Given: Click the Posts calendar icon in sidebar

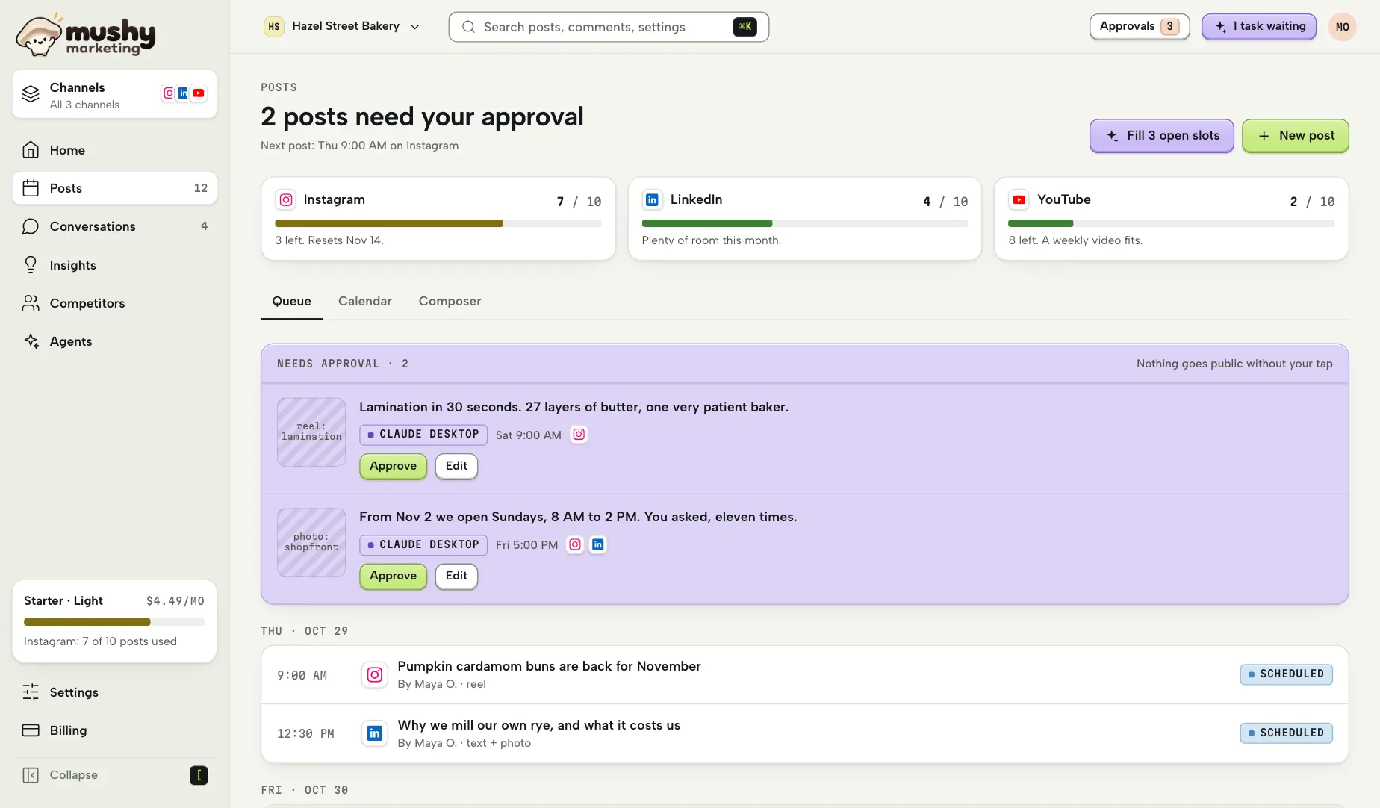Looking at the screenshot, I should (x=31, y=188).
